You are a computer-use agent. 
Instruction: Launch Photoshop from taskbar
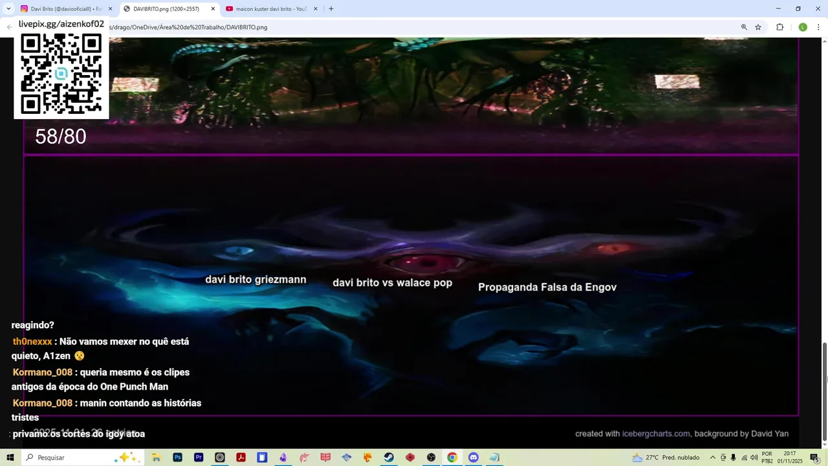(x=177, y=458)
